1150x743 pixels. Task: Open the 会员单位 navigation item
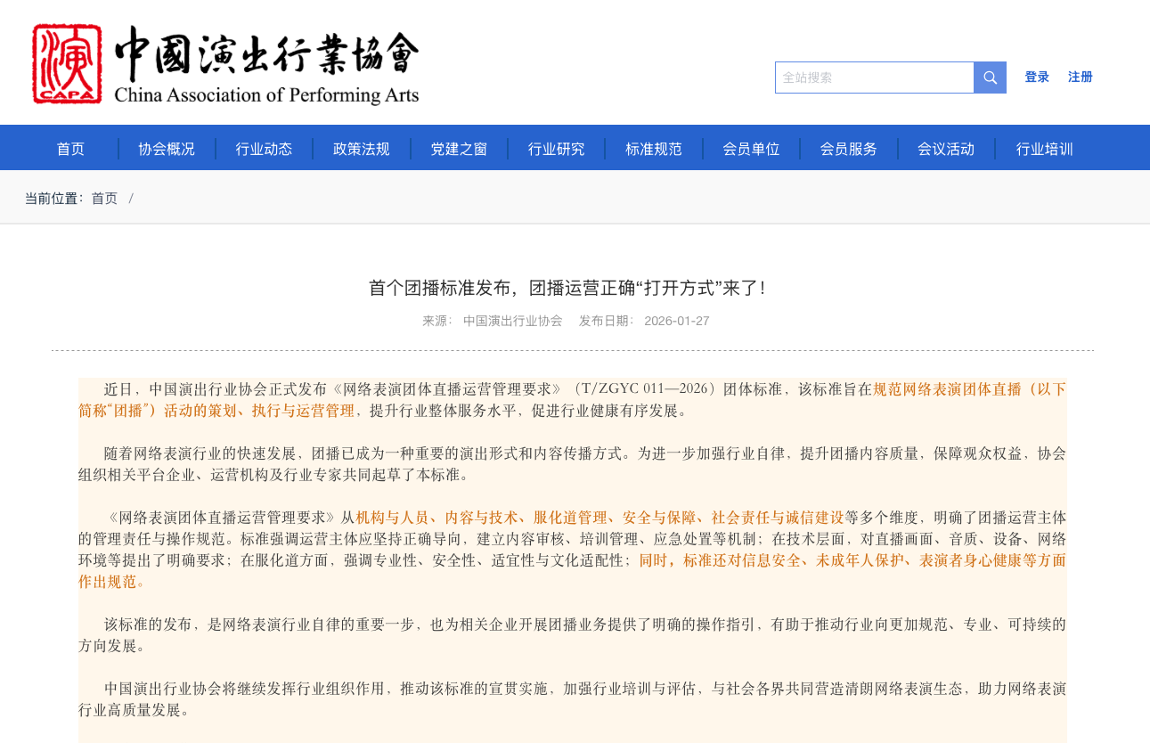point(751,149)
